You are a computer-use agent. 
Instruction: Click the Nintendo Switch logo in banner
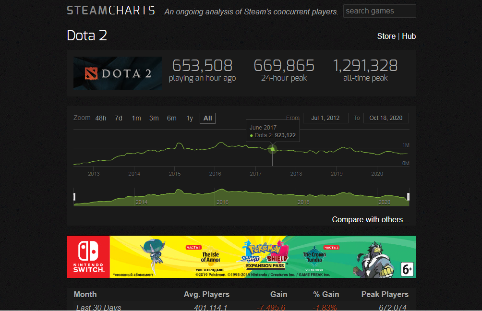pos(88,257)
